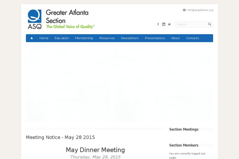Open the Facebook page icon
Viewport: 239px width, 159px height.
coord(158,24)
